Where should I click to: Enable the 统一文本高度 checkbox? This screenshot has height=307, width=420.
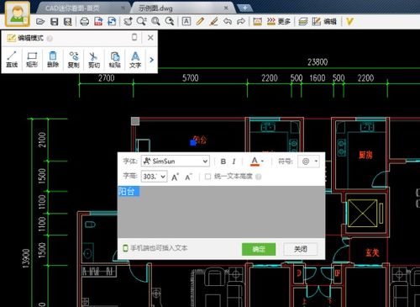pos(207,177)
